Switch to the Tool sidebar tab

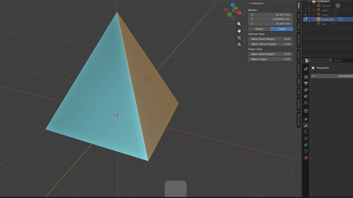(299, 16)
